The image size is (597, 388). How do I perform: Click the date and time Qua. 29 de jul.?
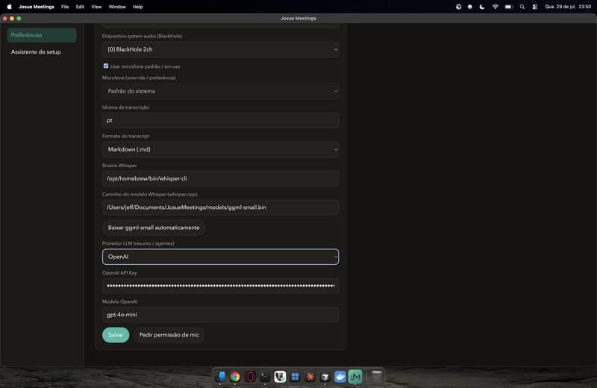[568, 7]
